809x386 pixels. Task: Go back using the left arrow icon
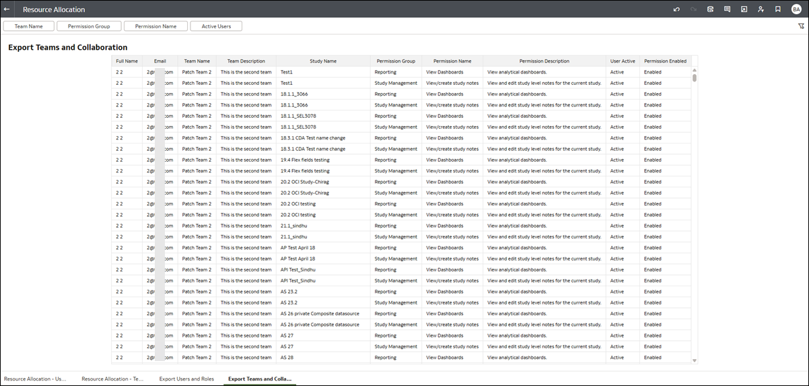(x=7, y=9)
